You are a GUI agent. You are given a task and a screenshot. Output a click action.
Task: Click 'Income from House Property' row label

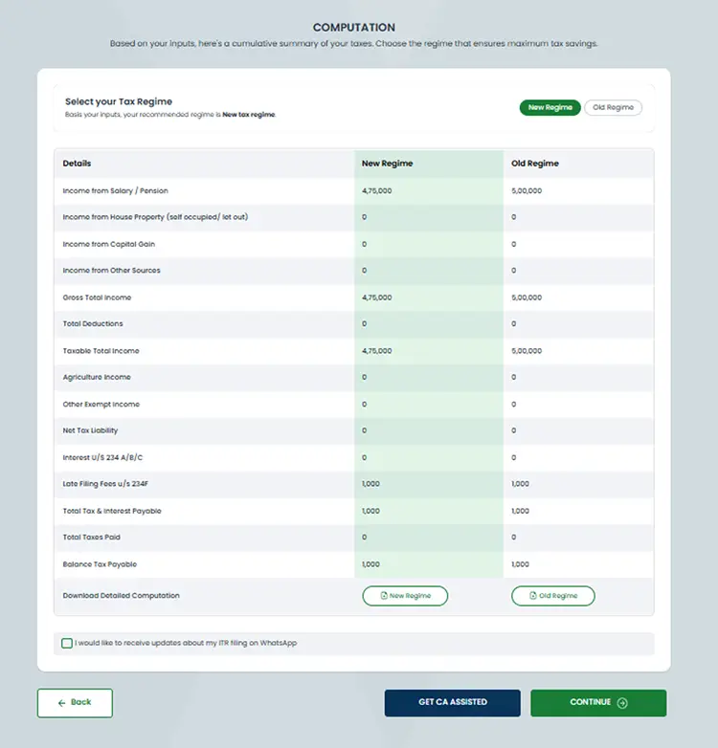tap(155, 217)
